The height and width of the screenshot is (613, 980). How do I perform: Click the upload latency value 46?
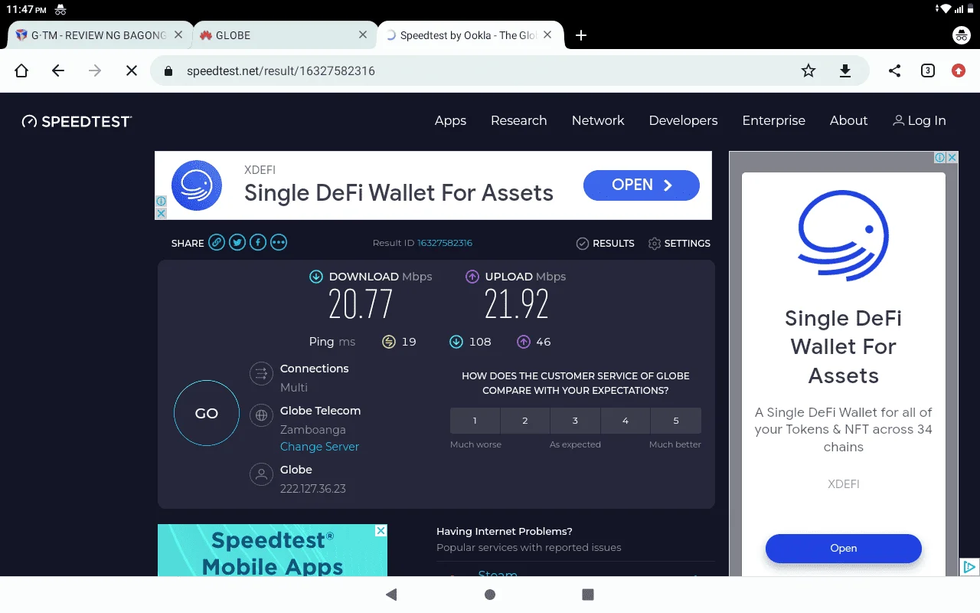click(544, 342)
